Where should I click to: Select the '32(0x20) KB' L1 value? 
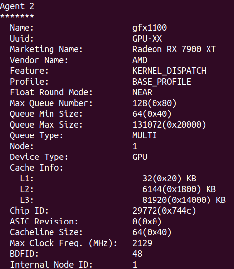169,179
